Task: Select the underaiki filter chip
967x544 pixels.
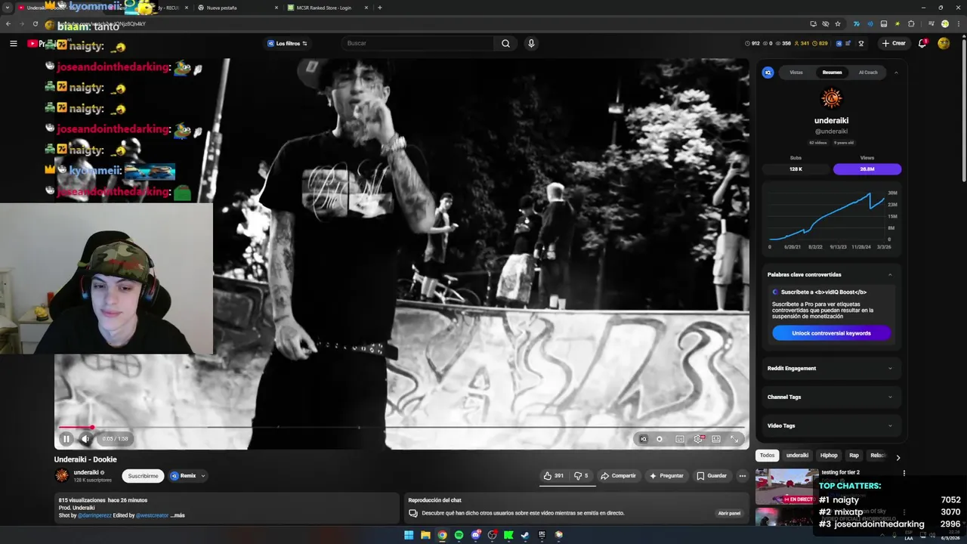Action: [x=797, y=456]
